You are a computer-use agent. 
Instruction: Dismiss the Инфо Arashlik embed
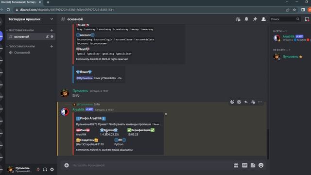(166, 114)
